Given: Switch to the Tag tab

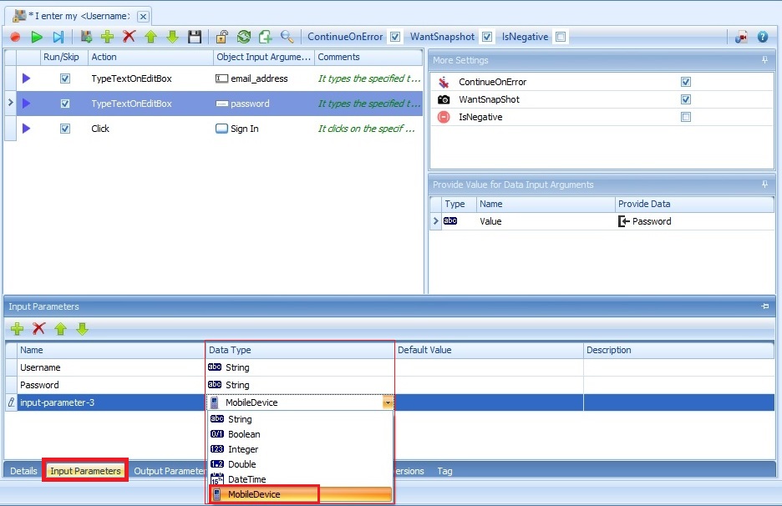Looking at the screenshot, I should (444, 471).
